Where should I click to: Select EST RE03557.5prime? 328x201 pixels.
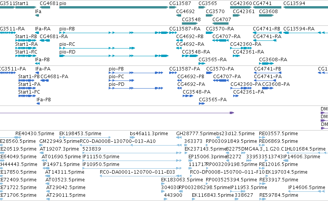click(262, 137)
